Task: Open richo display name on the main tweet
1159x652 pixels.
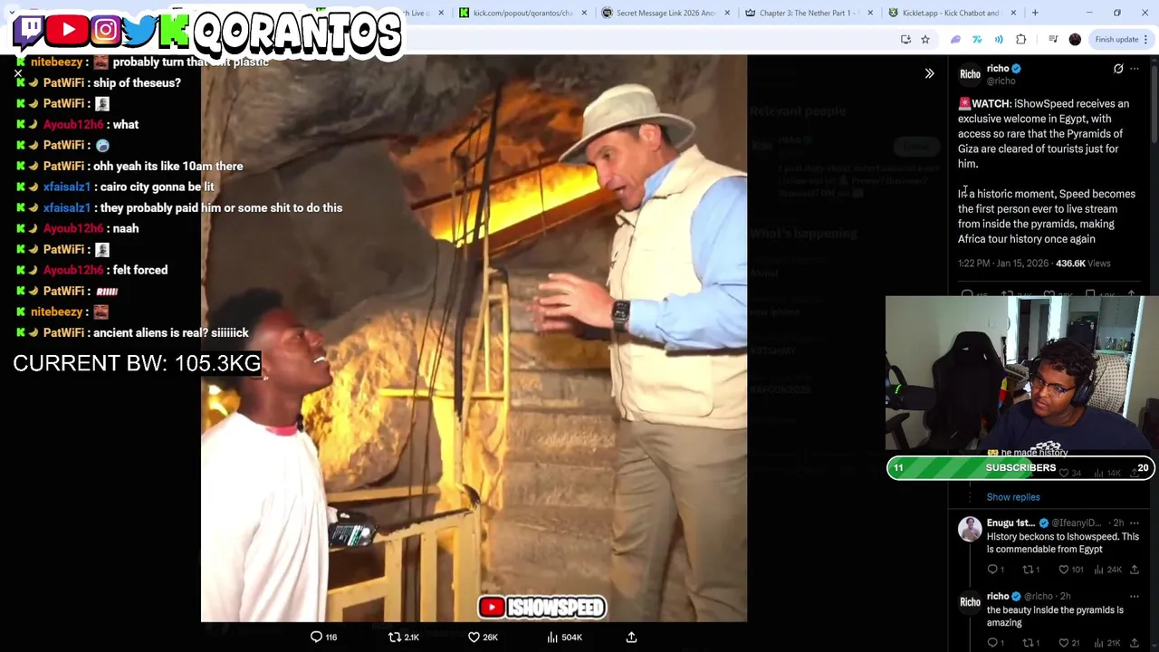Action: 998,68
